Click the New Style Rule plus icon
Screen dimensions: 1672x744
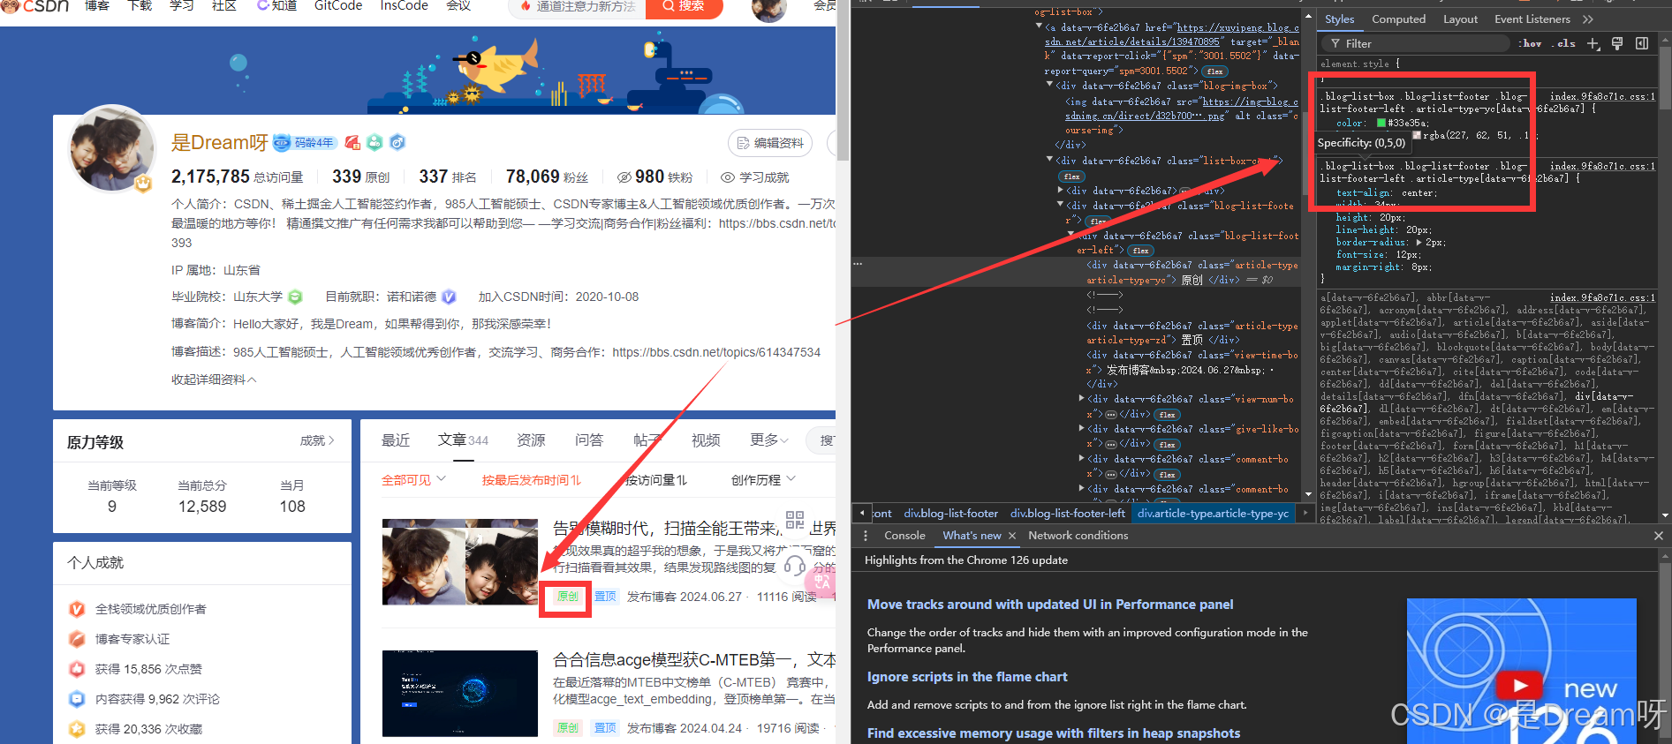click(1593, 43)
